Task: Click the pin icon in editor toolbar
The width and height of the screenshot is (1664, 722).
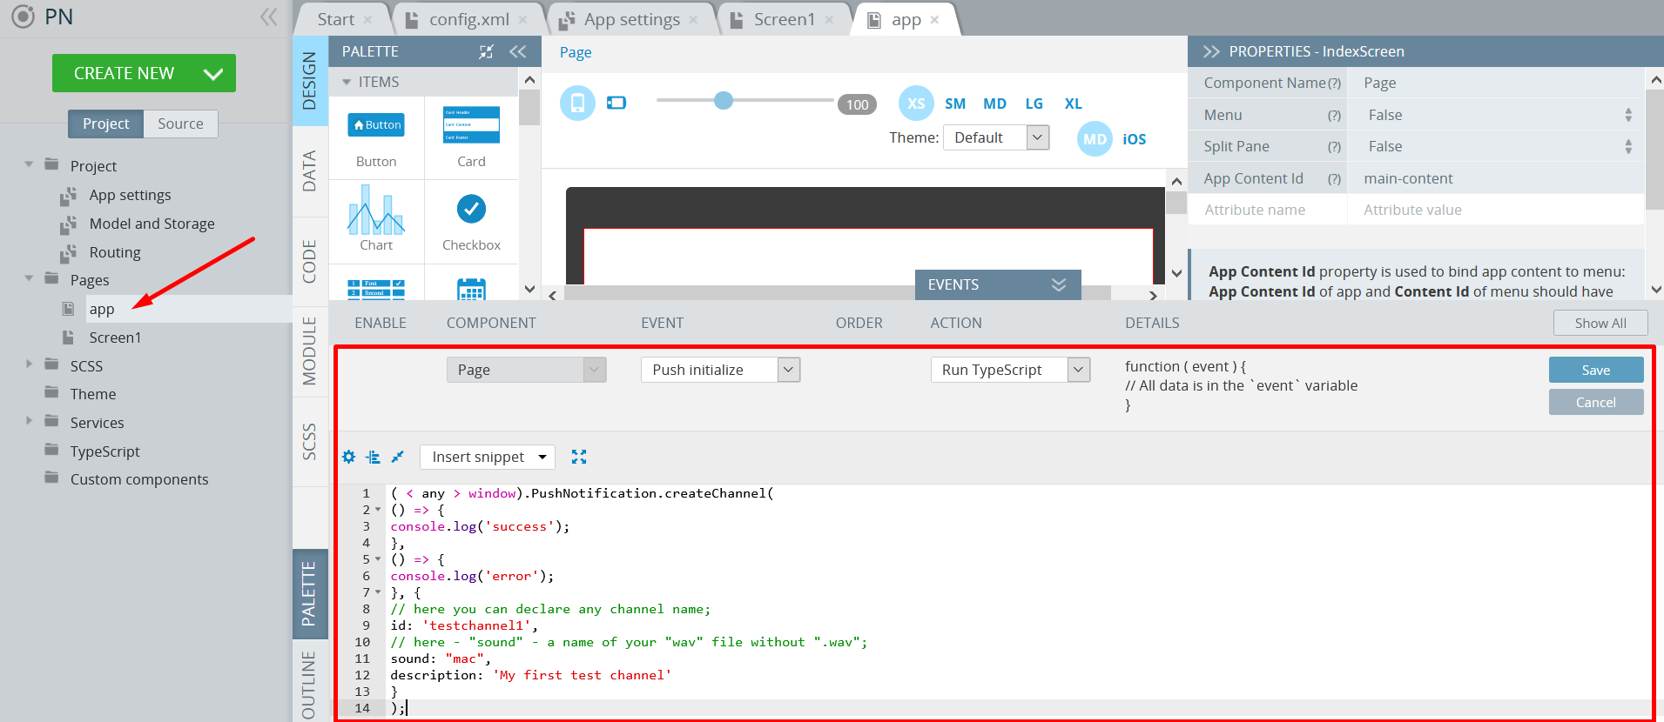Action: click(x=397, y=457)
